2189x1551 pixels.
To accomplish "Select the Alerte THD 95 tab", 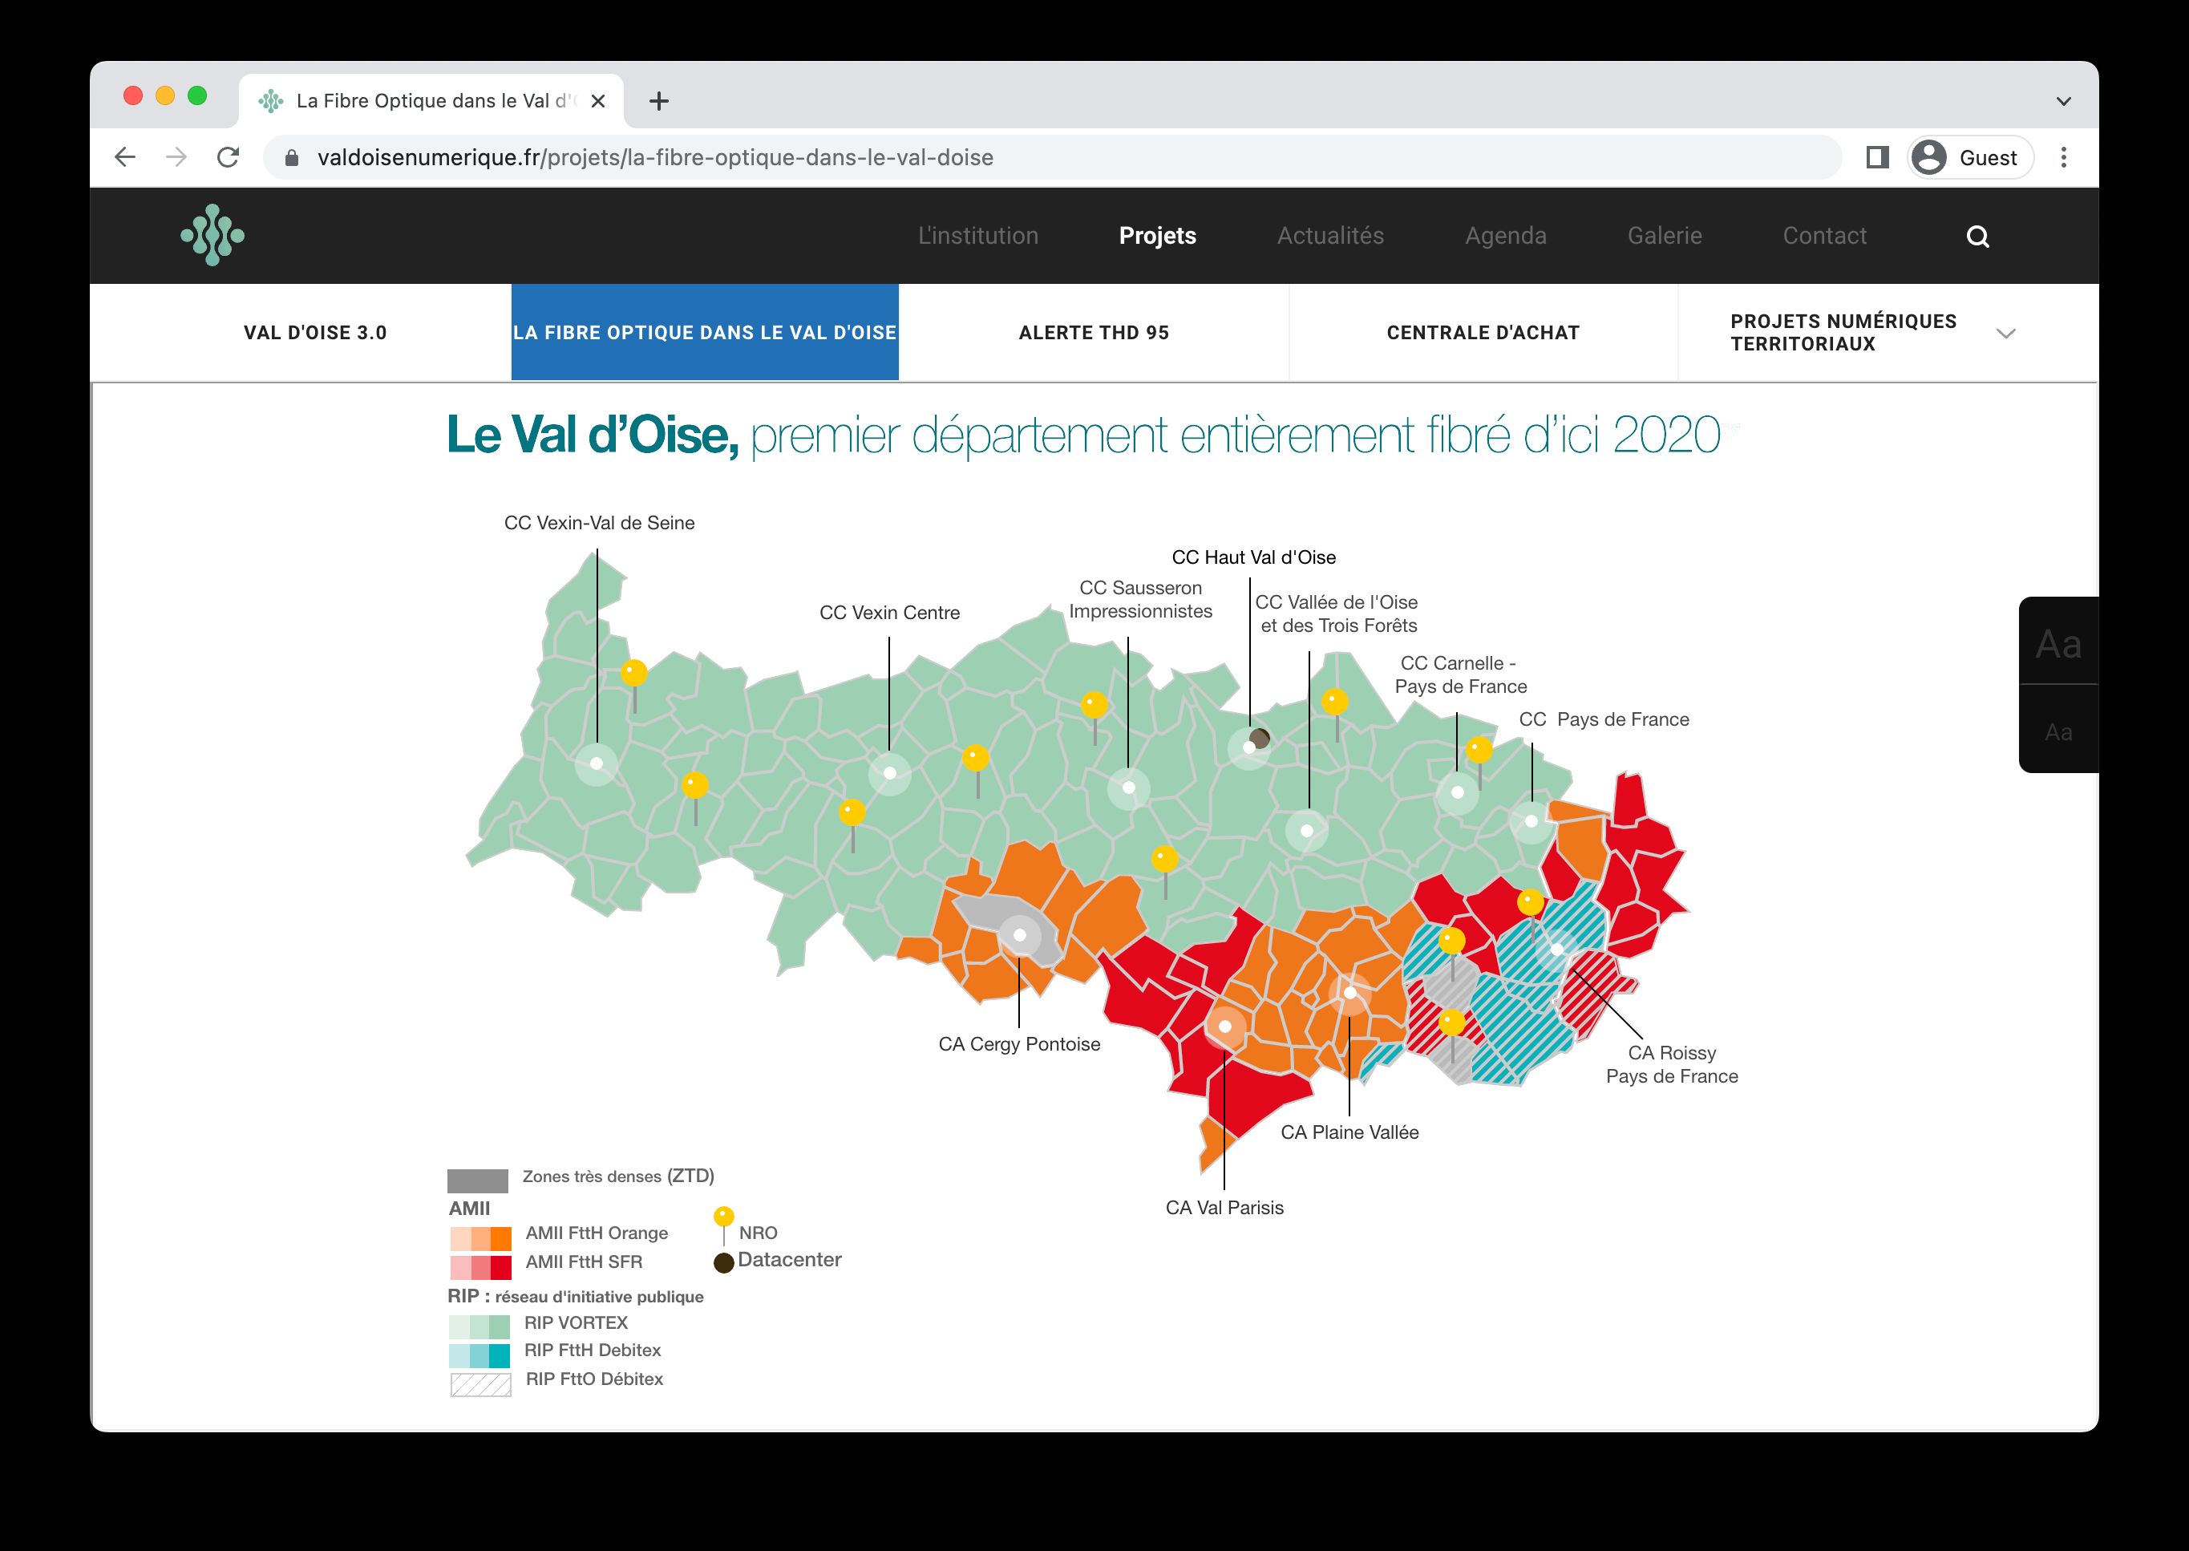I will (1093, 332).
